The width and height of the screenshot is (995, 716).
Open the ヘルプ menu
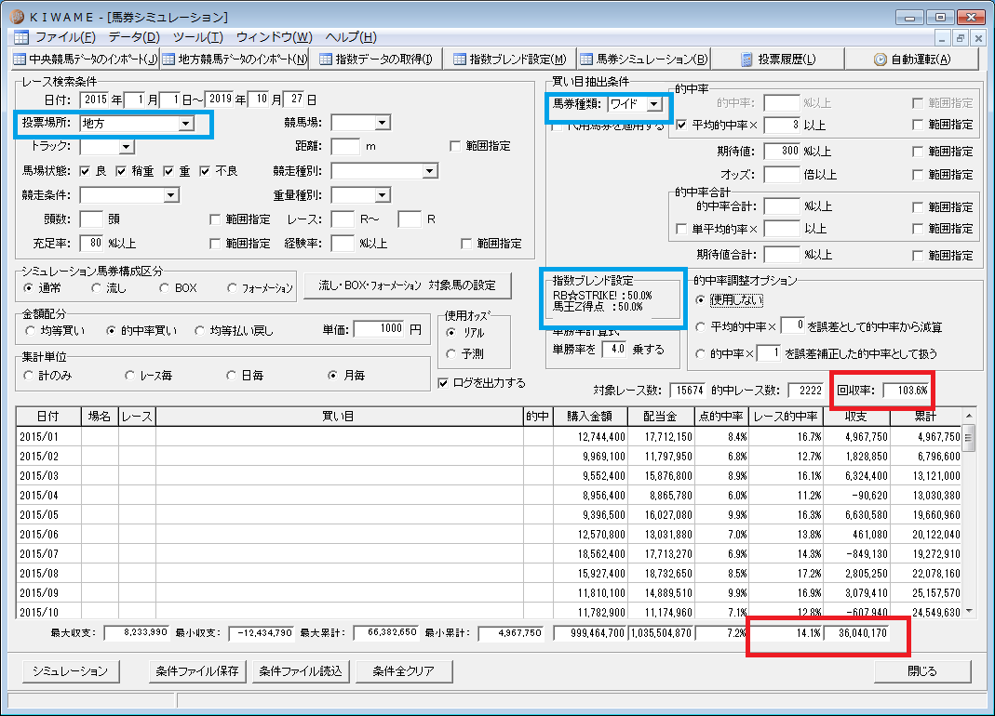point(351,37)
